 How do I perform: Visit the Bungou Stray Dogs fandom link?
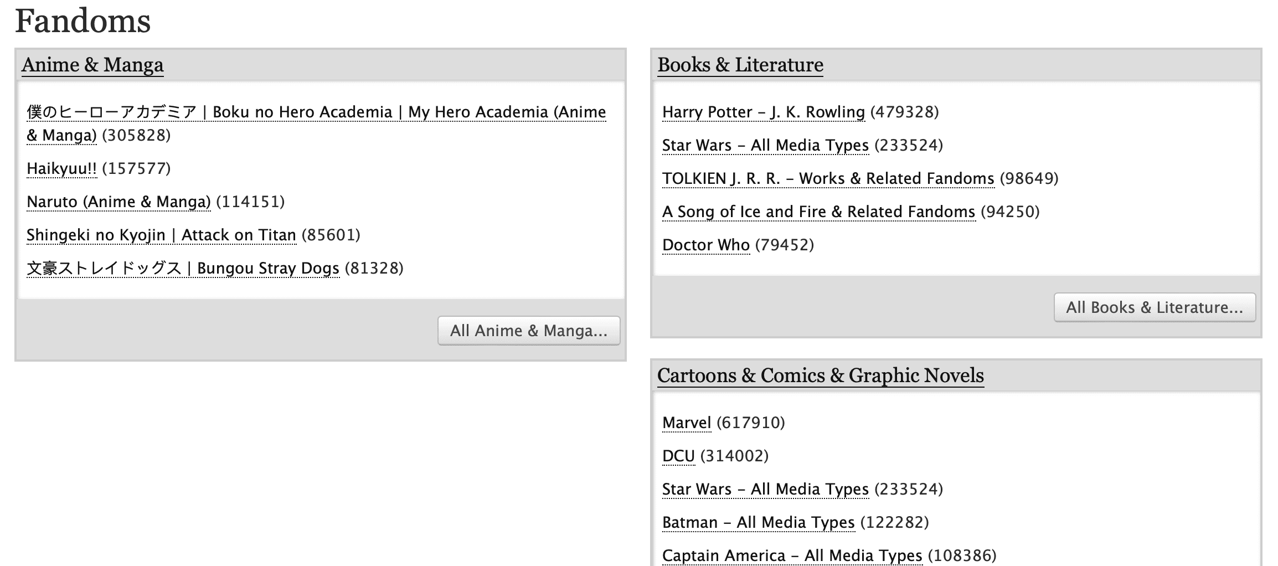point(183,268)
